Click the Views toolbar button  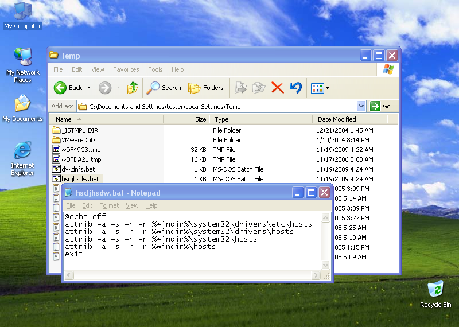tap(317, 88)
